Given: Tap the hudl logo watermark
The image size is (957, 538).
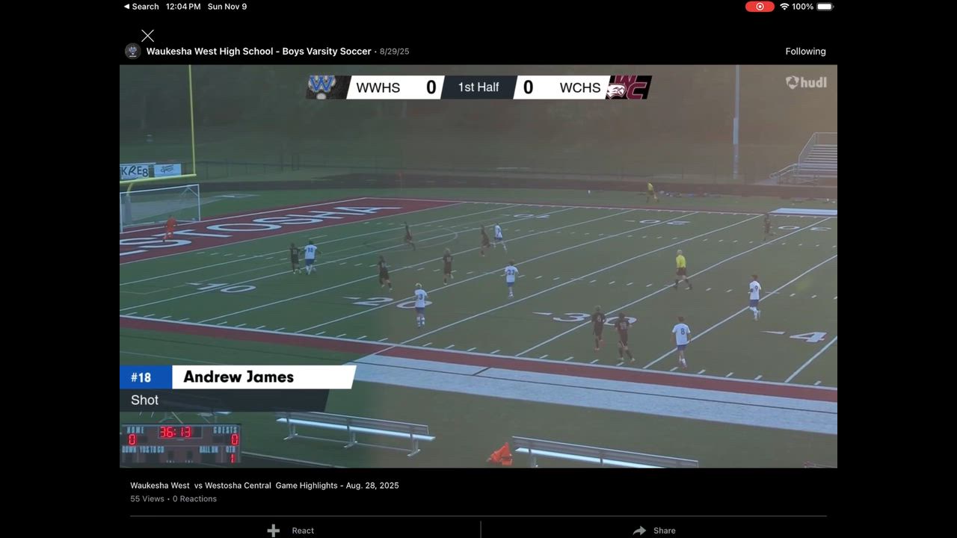Looking at the screenshot, I should [x=805, y=82].
